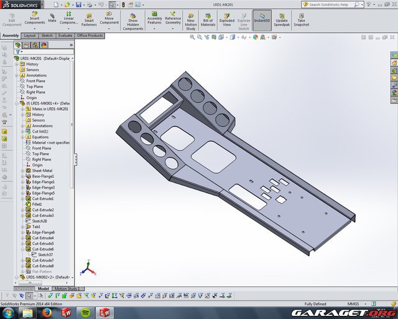Open the ConfigurationManager tab icon

click(37, 45)
